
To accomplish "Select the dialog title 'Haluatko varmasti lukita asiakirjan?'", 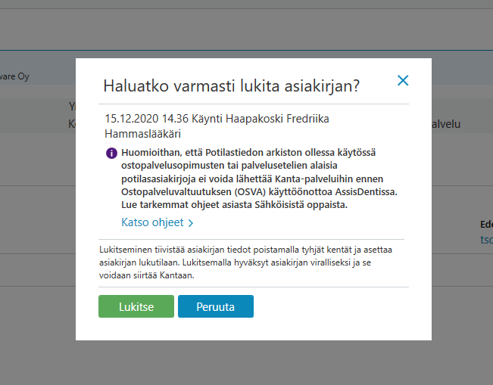I will coord(232,85).
